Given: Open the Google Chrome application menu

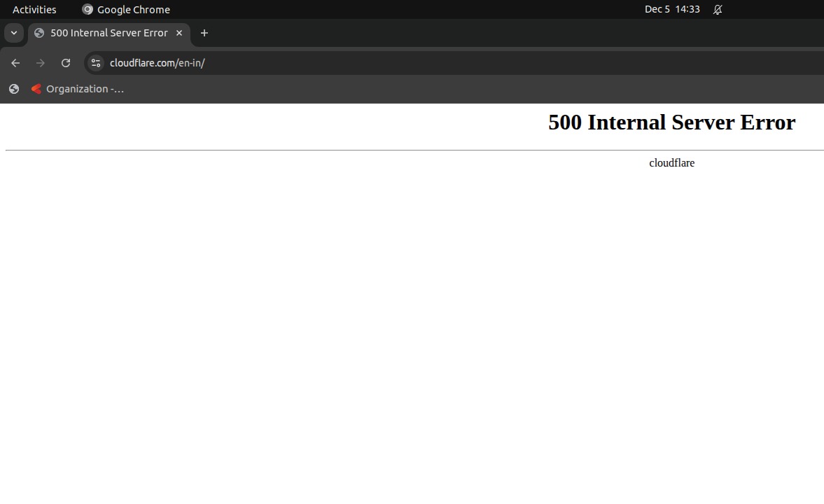Looking at the screenshot, I should [126, 10].
